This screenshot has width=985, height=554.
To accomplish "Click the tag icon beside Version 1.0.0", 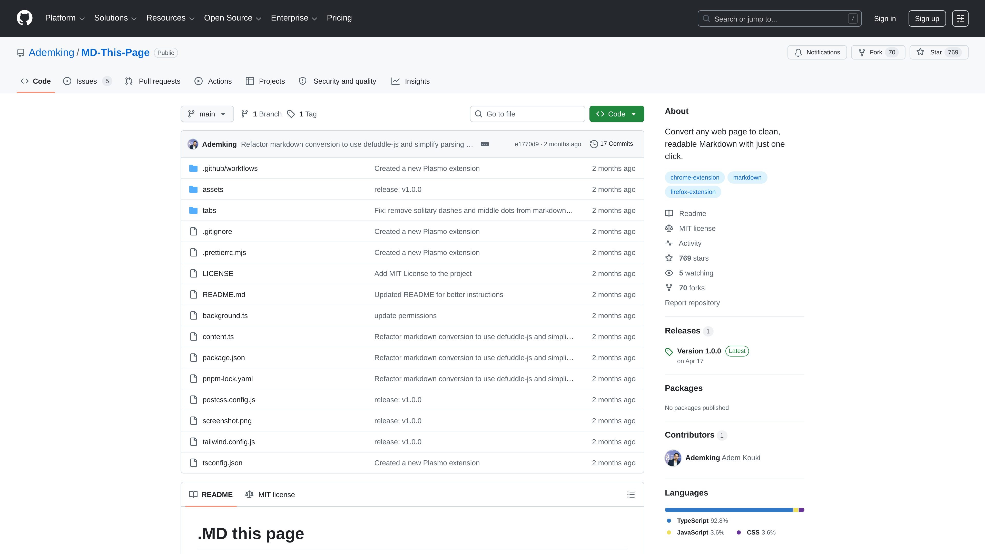I will point(669,352).
